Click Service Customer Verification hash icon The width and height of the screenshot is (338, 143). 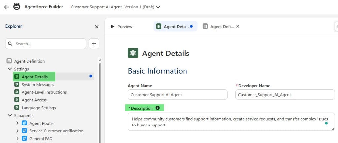pyautogui.click(x=24, y=131)
